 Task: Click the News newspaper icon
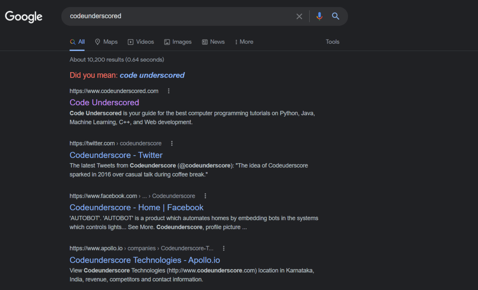click(x=205, y=42)
